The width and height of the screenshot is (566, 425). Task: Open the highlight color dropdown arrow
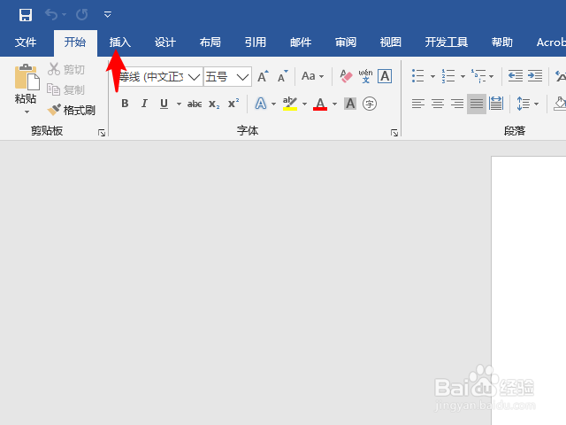(304, 104)
